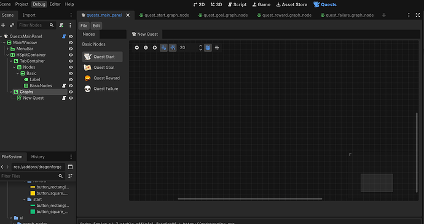This screenshot has height=224, width=424.
Task: Hide the MenuBar node visibility
Action: [71, 49]
